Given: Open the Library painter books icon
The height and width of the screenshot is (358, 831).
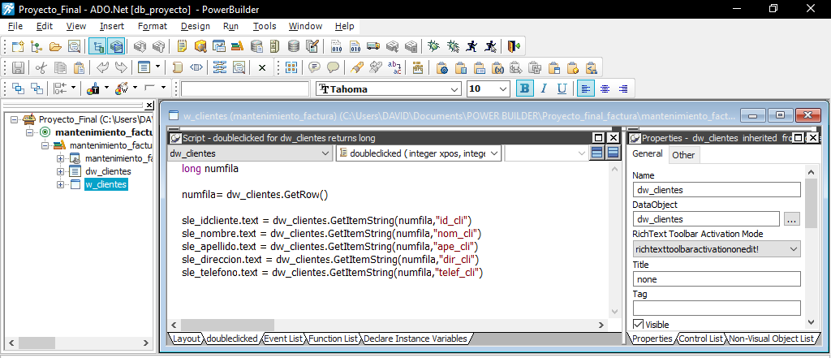Looking at the screenshot, I should [237, 46].
